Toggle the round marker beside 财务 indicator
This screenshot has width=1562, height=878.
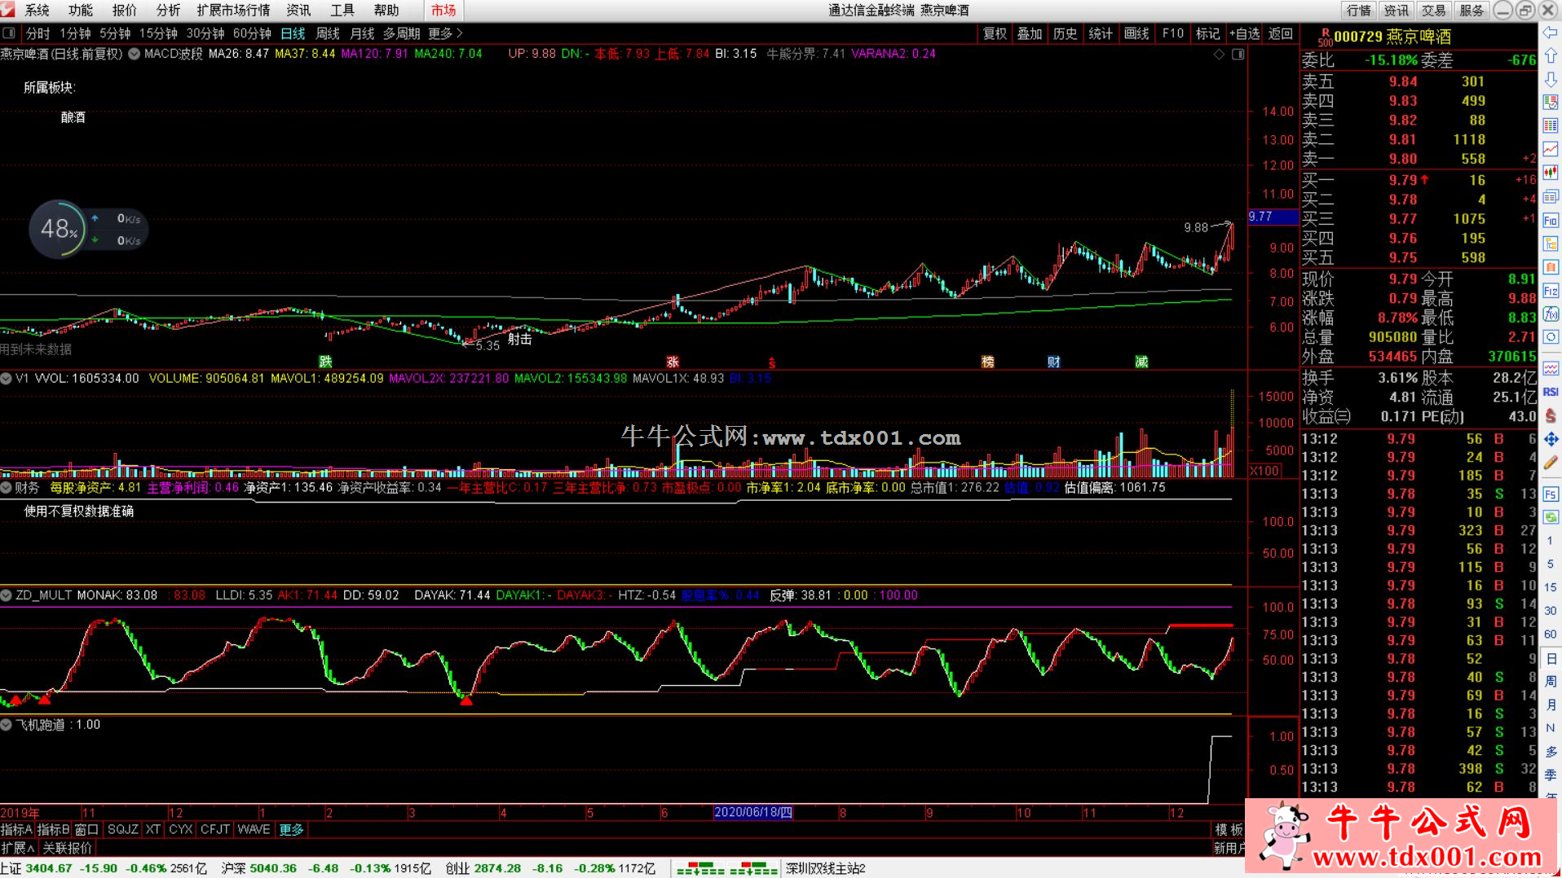pos(7,488)
